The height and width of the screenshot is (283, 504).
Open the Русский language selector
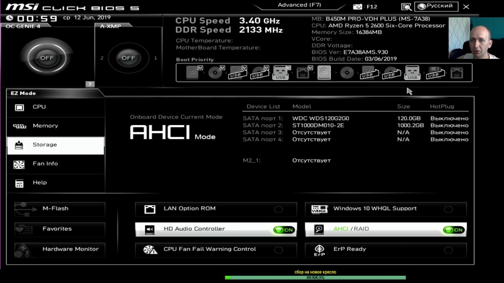pos(436,6)
